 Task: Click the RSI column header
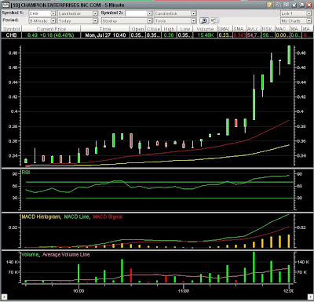pyautogui.click(x=267, y=29)
